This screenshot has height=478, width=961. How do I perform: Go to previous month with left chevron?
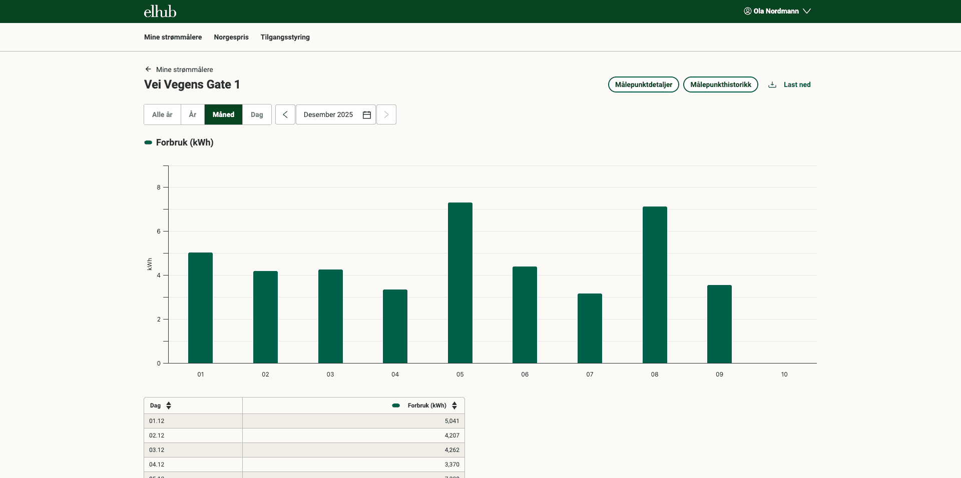285,114
